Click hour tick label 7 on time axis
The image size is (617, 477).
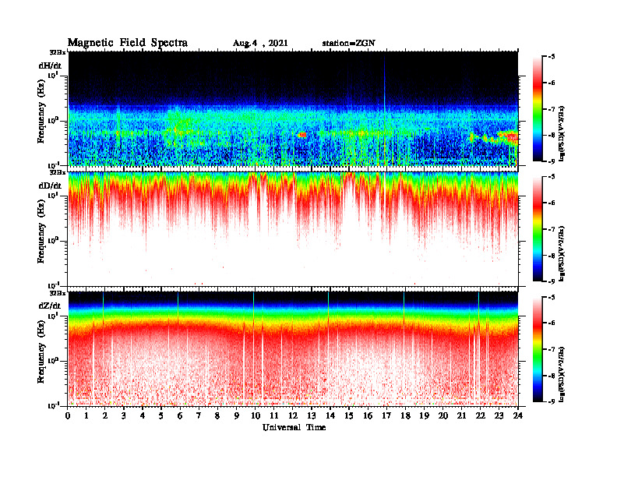[199, 415]
